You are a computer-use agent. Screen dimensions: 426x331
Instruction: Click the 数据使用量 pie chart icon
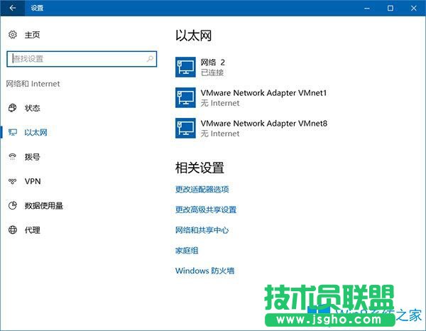point(13,205)
